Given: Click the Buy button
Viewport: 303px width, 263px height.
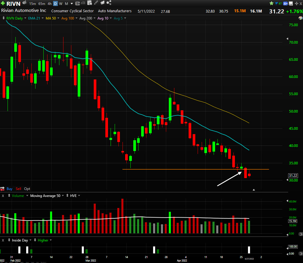Looking at the screenshot, I should pyautogui.click(x=10, y=189).
